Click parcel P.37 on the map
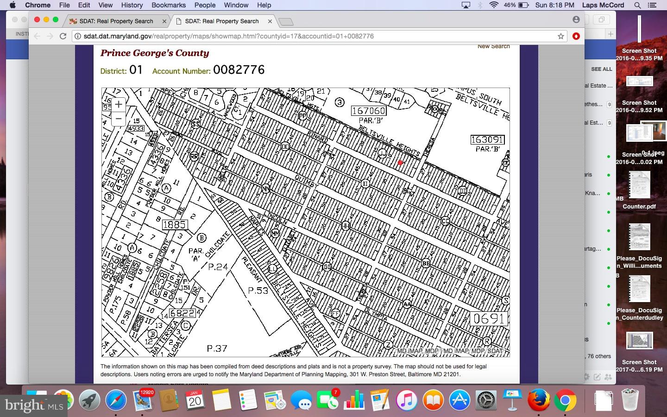This screenshot has height=417, width=667. (x=217, y=348)
